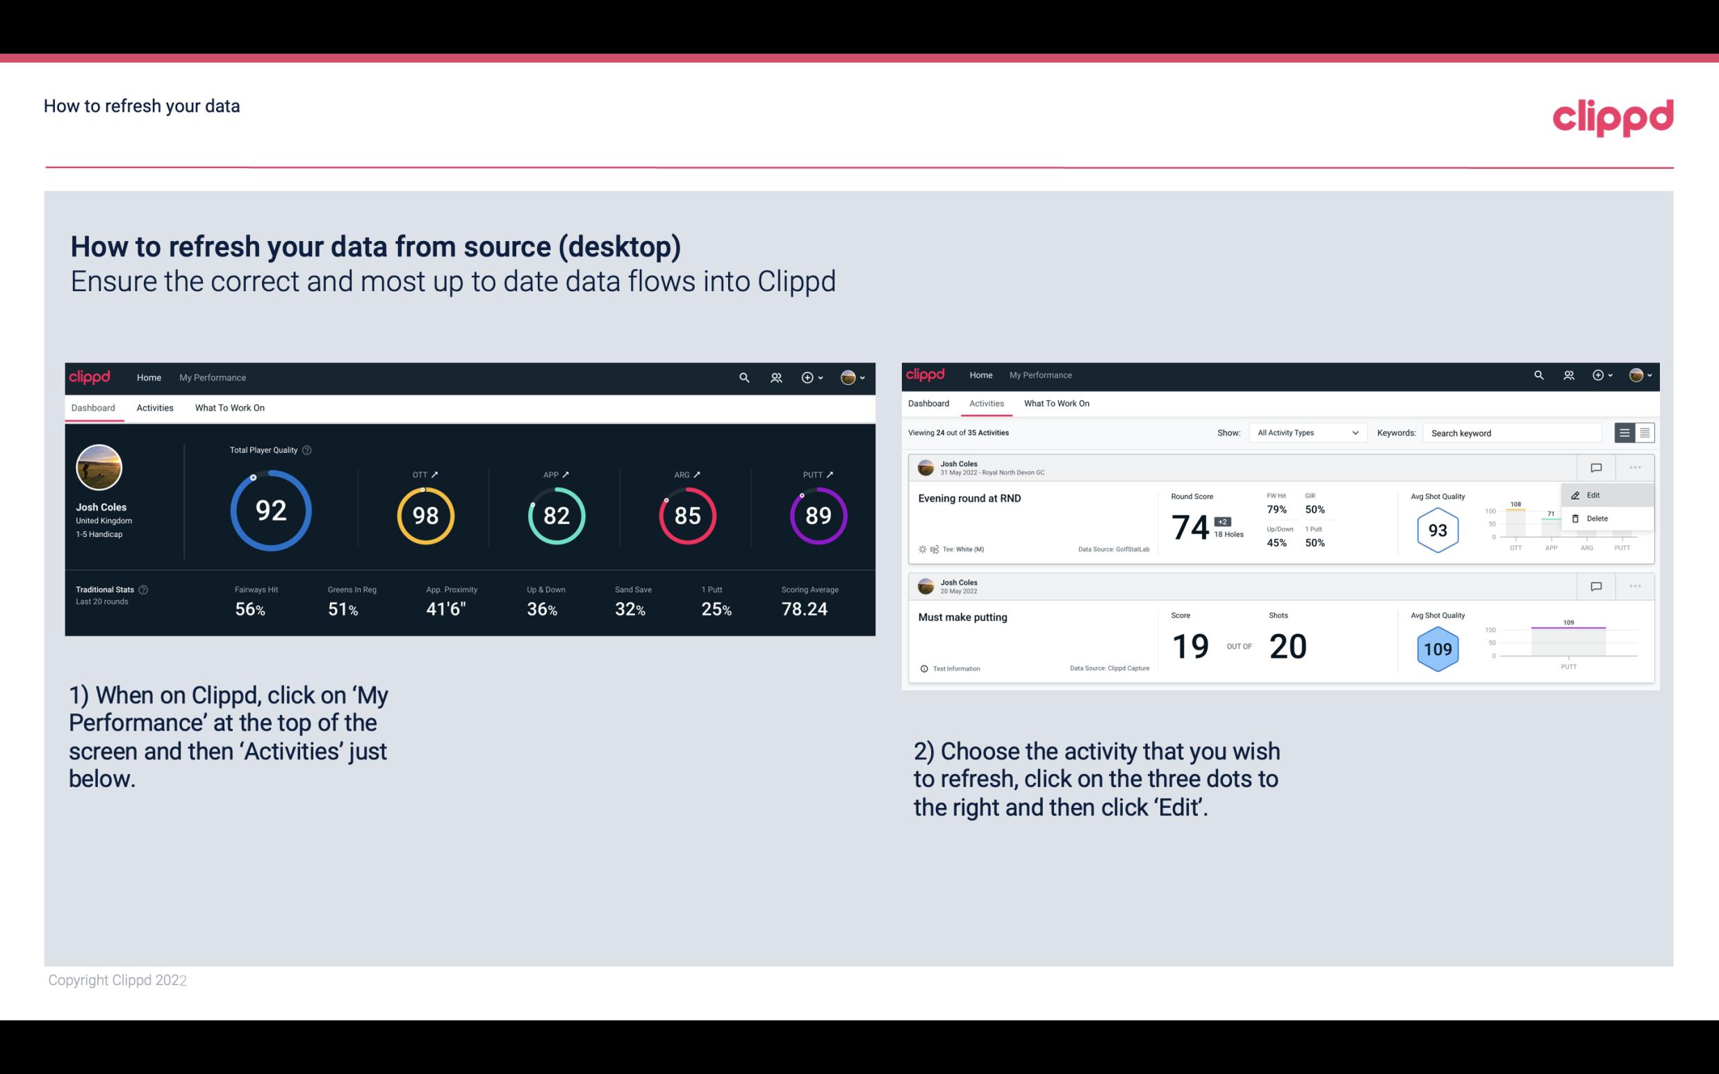Open the grid view toggle in Activities
Image resolution: width=1719 pixels, height=1074 pixels.
(x=1643, y=432)
